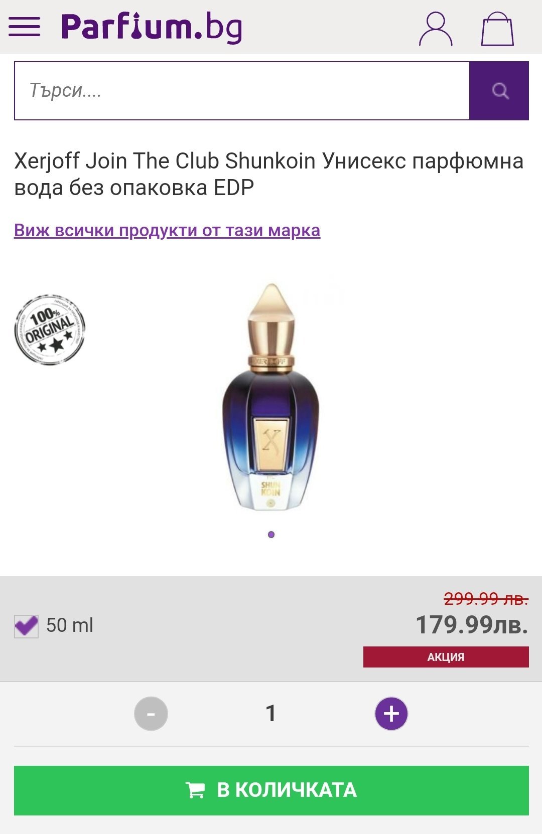Decrease quantity with the minus button
The width and height of the screenshot is (542, 834).
click(x=151, y=714)
